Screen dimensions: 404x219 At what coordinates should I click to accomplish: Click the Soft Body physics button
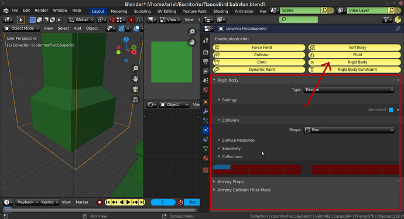click(x=355, y=47)
